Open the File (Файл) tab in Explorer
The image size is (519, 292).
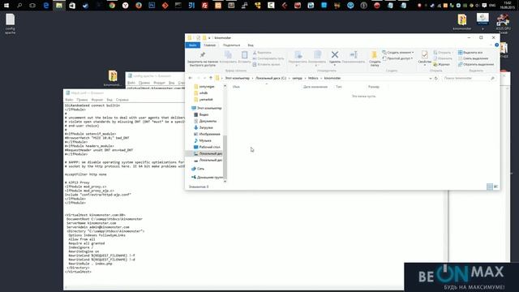click(193, 45)
